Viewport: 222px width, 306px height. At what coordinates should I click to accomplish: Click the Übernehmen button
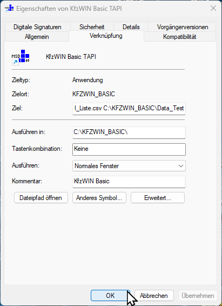tap(198, 296)
